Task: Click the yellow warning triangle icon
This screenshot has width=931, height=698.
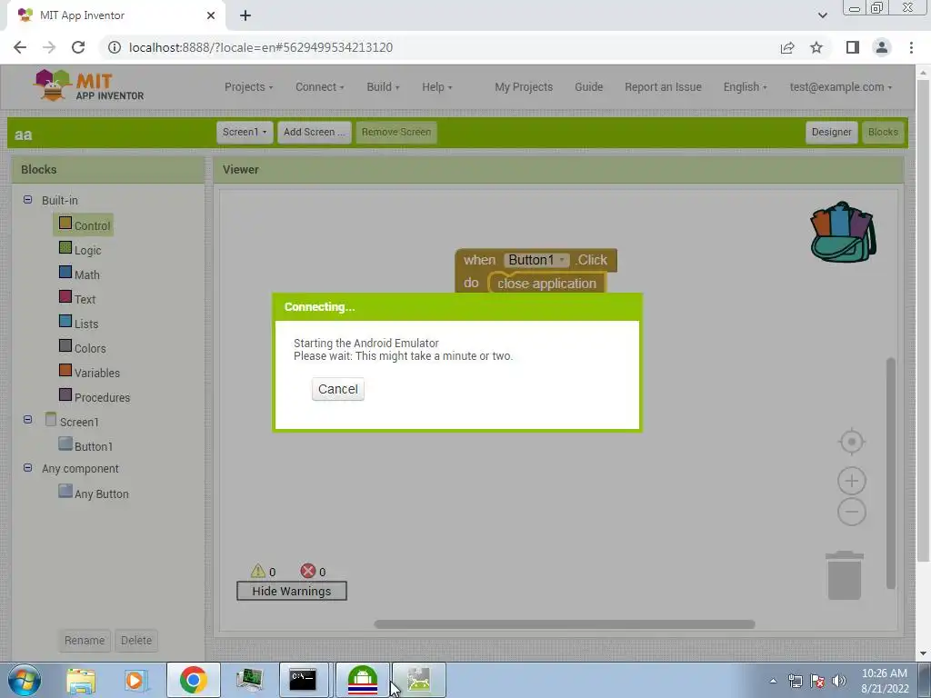Action: 257,571
